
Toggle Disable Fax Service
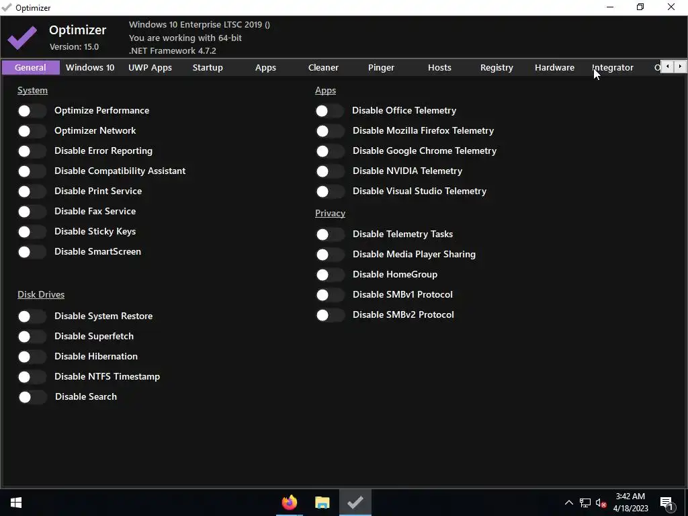click(32, 212)
